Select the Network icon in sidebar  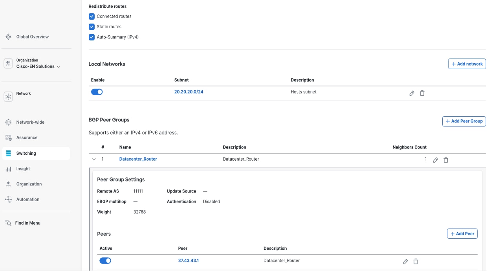point(24,93)
